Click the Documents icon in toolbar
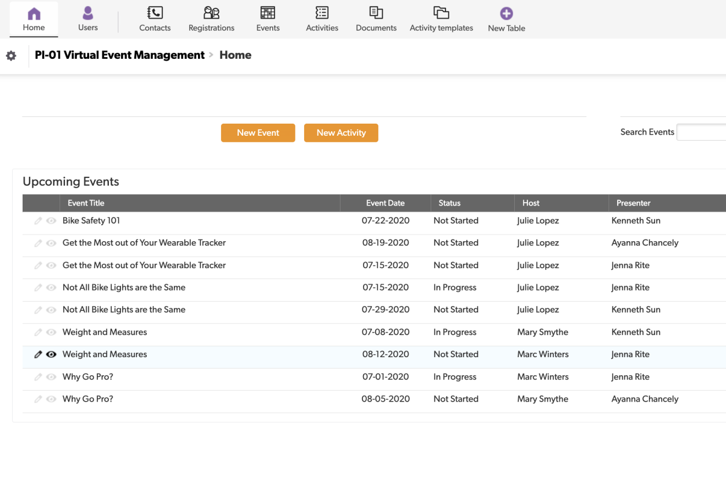726x484 pixels. (376, 13)
